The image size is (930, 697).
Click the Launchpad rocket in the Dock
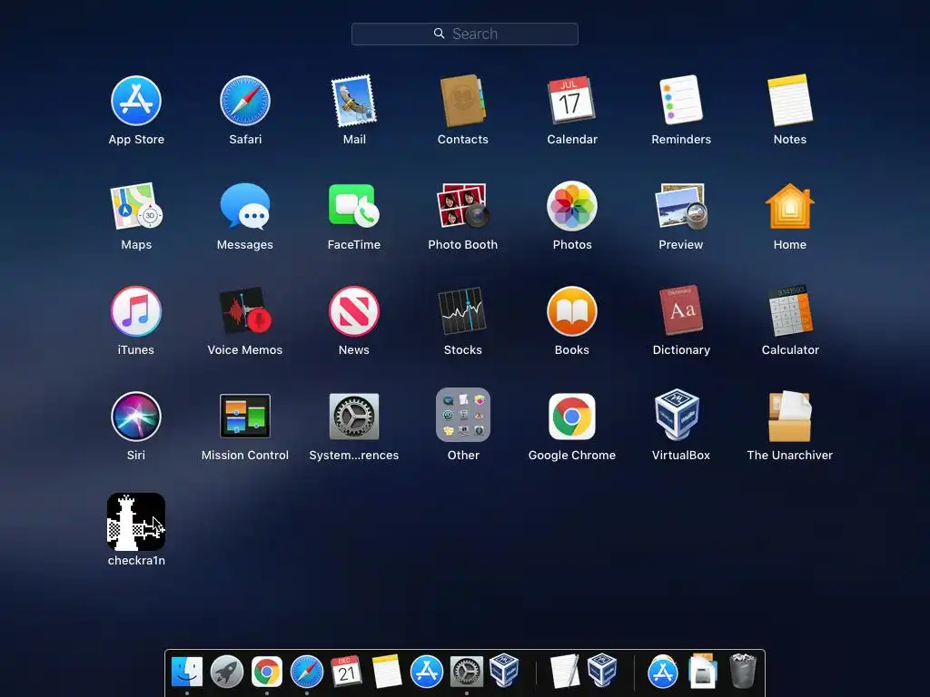tap(226, 672)
